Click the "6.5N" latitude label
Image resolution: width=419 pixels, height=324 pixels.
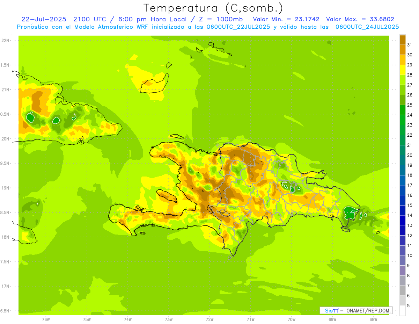5,311
